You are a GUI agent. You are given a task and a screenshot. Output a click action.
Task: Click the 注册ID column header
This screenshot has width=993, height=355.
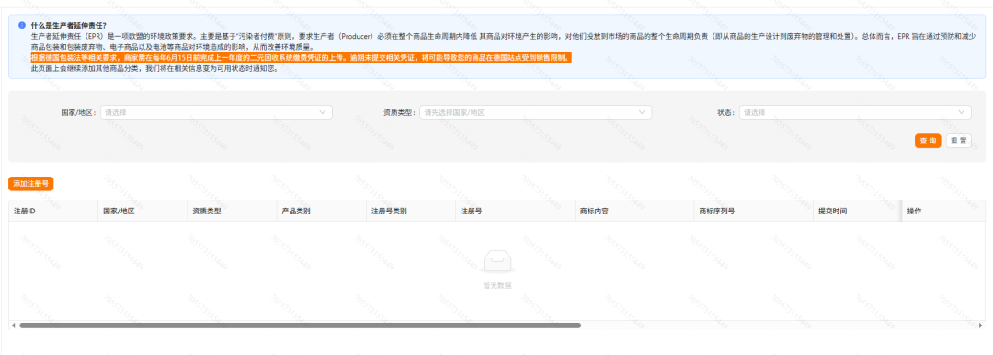tap(53, 212)
